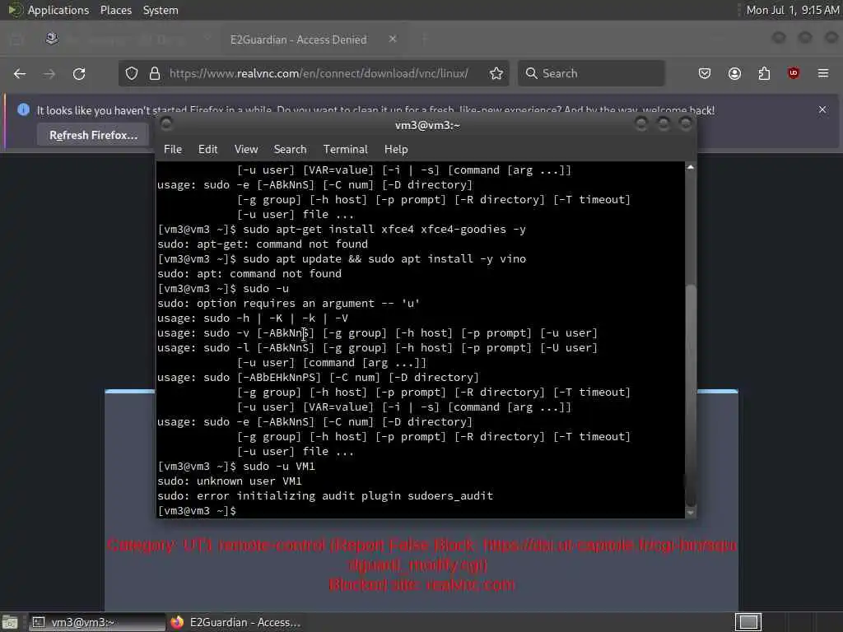Open Firefox account icon

click(x=734, y=73)
